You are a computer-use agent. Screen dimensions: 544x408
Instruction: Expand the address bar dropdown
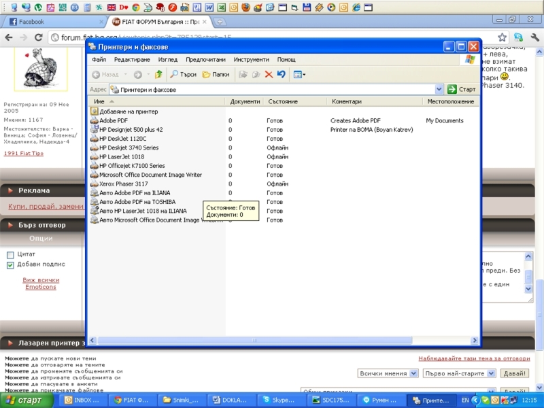point(439,89)
